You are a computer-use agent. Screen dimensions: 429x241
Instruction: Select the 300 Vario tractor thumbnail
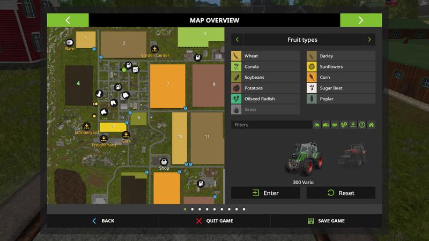pyautogui.click(x=304, y=159)
